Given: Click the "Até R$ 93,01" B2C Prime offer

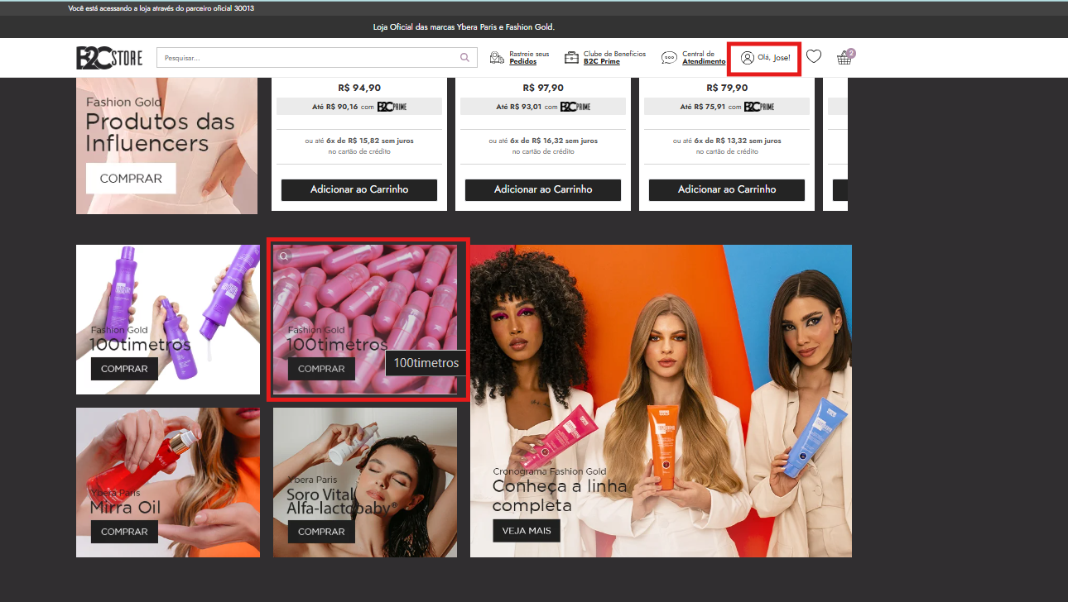Looking at the screenshot, I should pyautogui.click(x=543, y=107).
